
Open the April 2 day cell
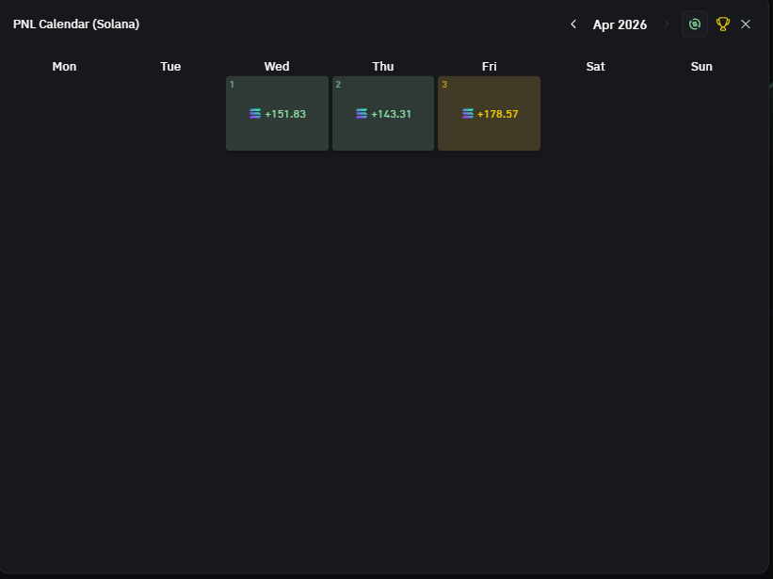pyautogui.click(x=383, y=113)
